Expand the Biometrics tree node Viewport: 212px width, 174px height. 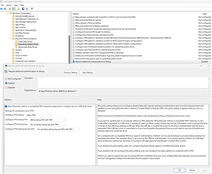point(10,36)
